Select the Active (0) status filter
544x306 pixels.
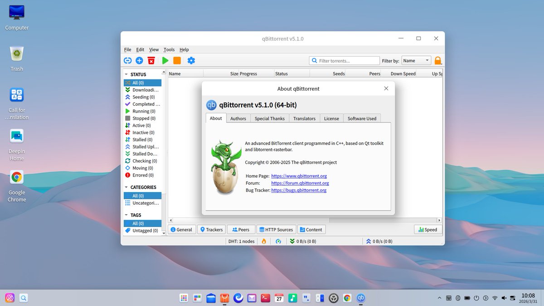pyautogui.click(x=142, y=125)
